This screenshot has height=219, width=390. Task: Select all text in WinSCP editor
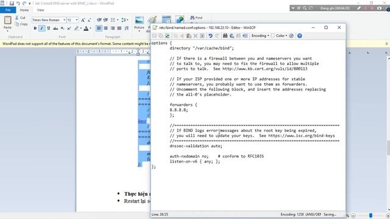[x=202, y=36]
